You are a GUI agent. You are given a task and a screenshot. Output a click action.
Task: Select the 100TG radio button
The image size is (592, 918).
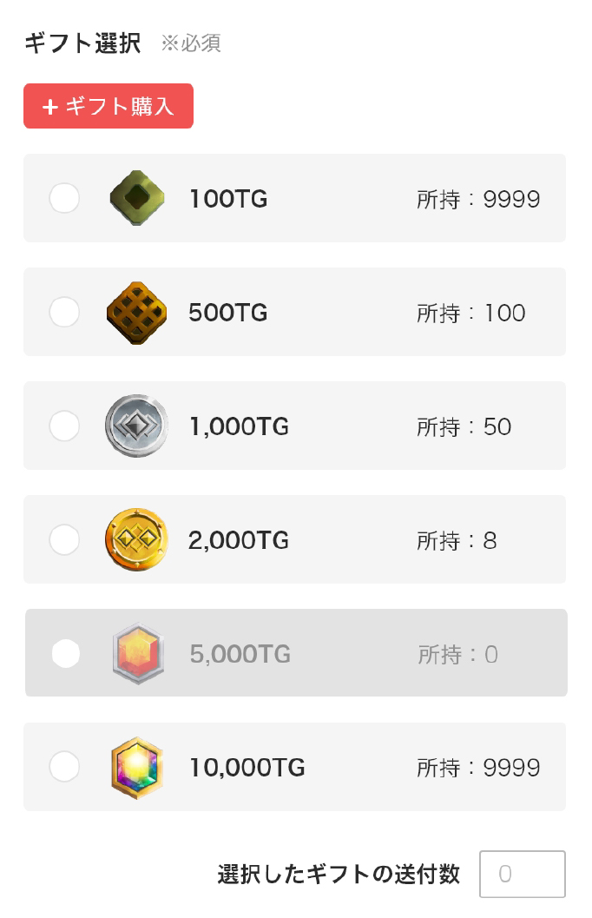(64, 198)
